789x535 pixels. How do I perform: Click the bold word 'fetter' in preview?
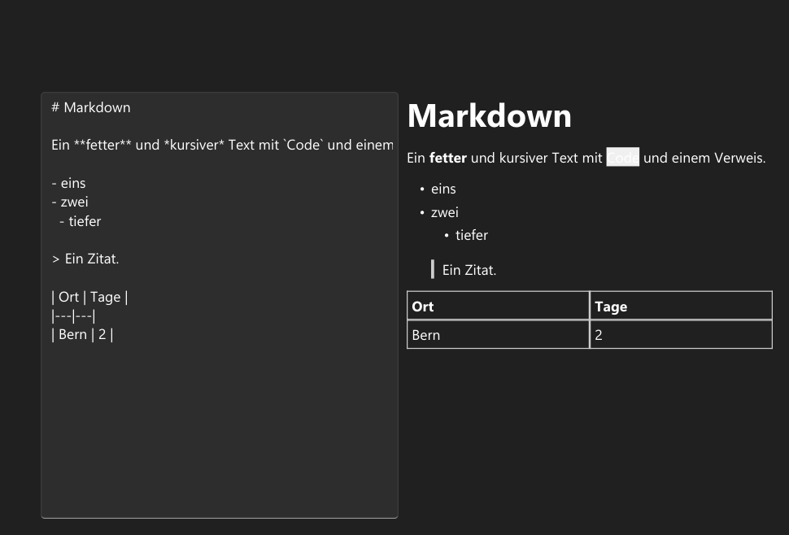click(448, 158)
